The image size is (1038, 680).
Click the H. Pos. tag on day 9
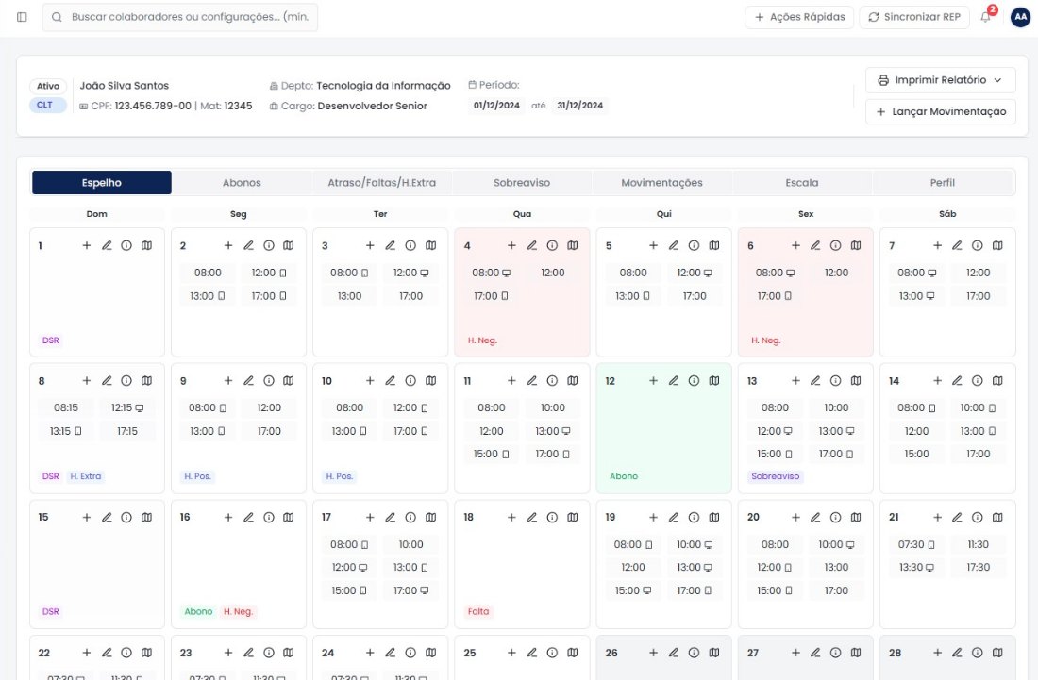click(x=197, y=476)
